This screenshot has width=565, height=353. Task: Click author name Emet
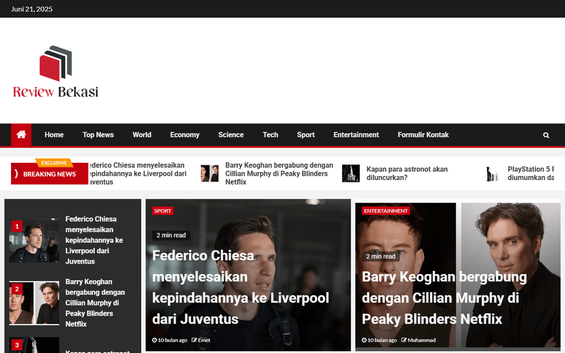[x=204, y=340]
